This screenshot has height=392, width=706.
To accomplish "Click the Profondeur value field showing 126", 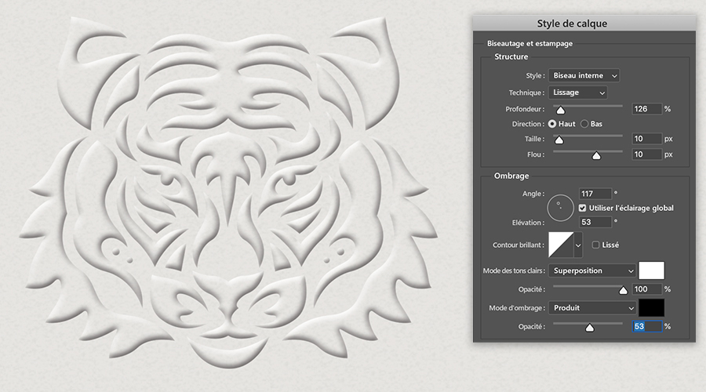I will tap(646, 109).
